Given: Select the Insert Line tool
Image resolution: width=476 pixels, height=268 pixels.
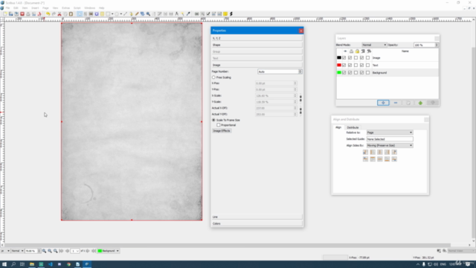Looking at the screenshot, I should click(125, 14).
